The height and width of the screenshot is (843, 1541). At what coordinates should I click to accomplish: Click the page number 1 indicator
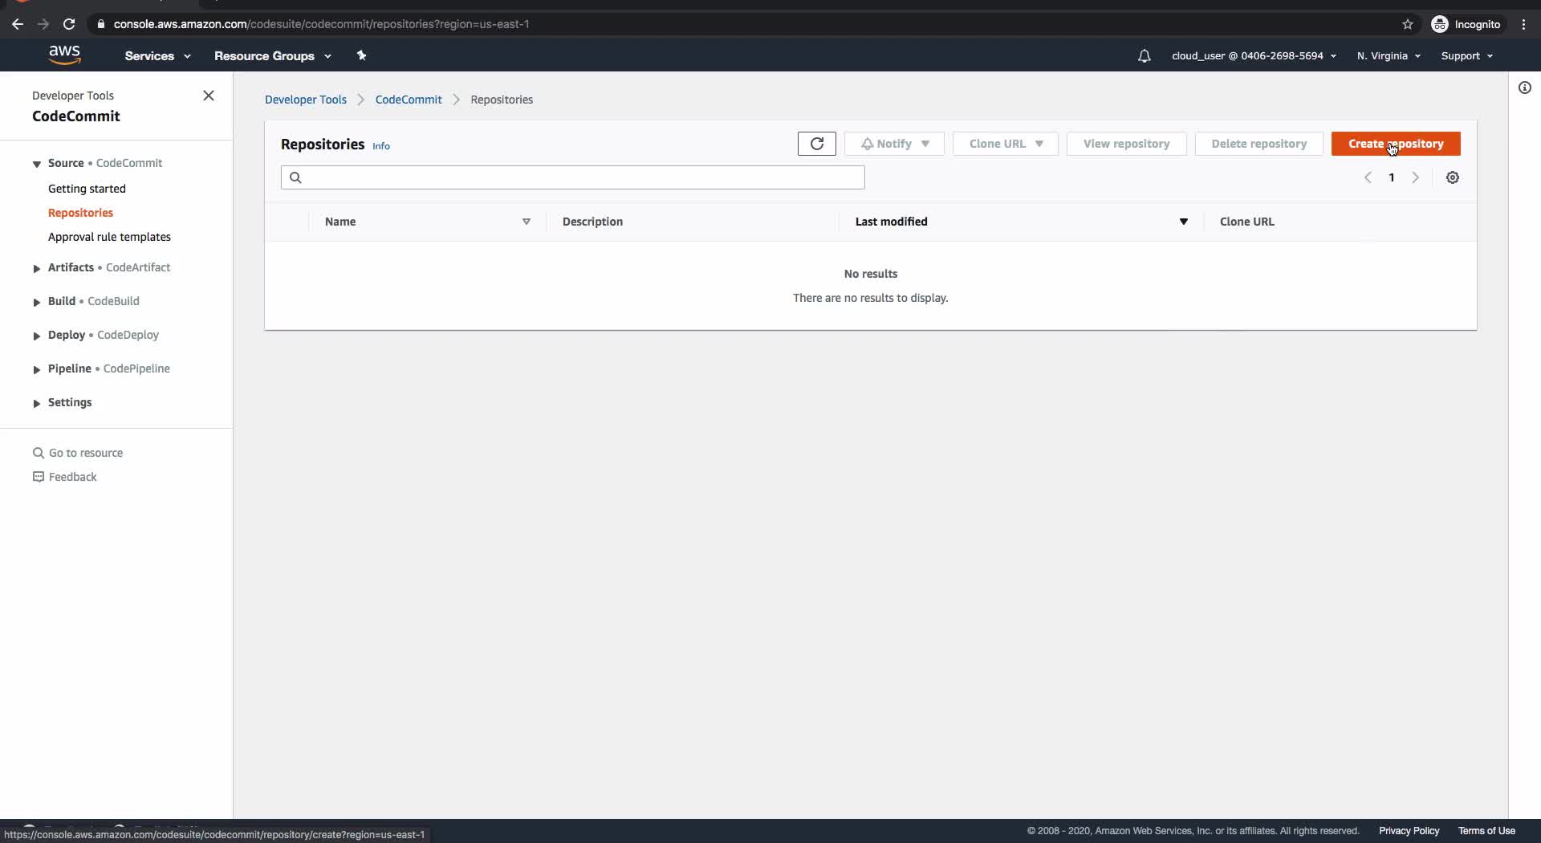coord(1392,177)
